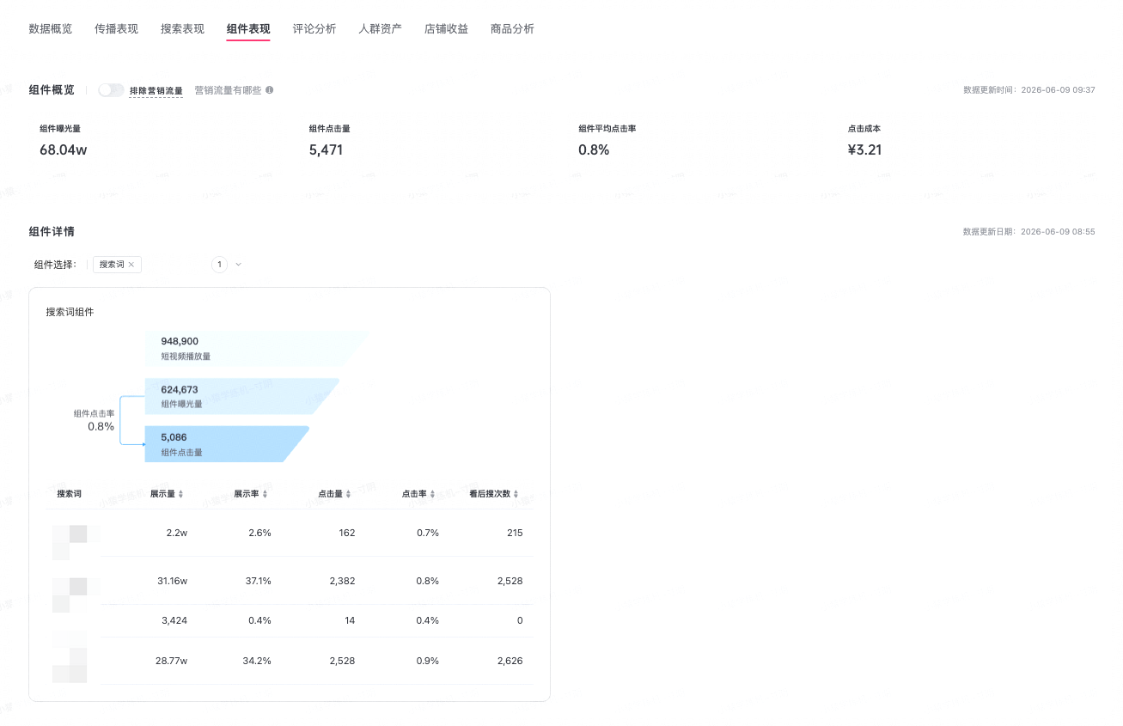This screenshot has width=1123, height=726.
Task: Click the 展示量 cell 28.77w
Action: pyautogui.click(x=171, y=661)
